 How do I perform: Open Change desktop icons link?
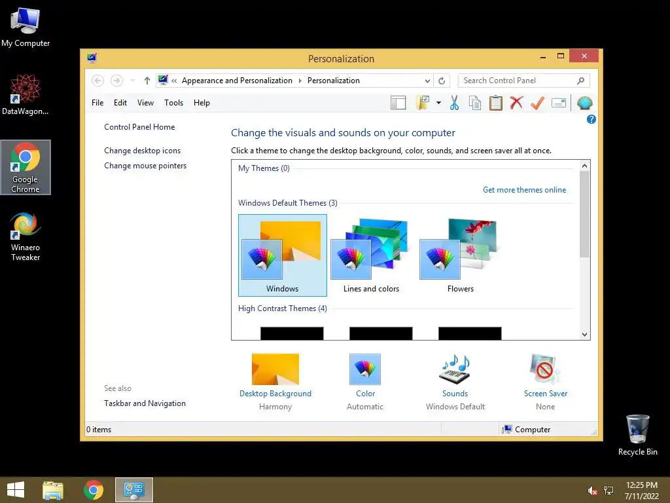pyautogui.click(x=142, y=151)
